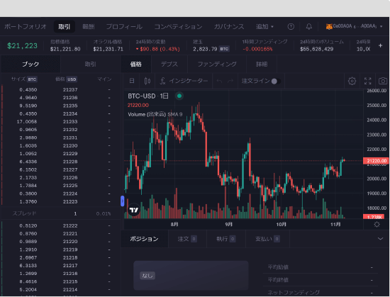Open notifications bell icon
Viewport: 390px width, 297px height.
coord(309,27)
